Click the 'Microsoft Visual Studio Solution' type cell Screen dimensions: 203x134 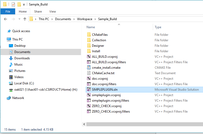coord(177,90)
